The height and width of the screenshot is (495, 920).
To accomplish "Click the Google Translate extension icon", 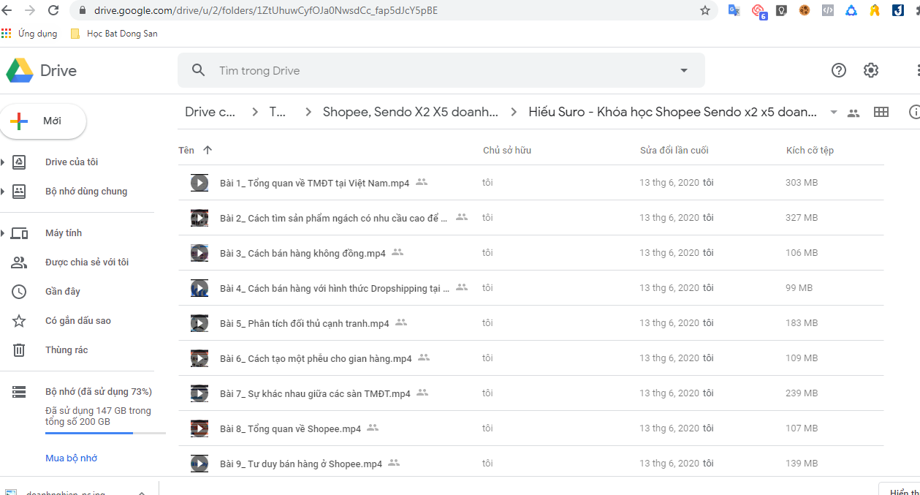I will pyautogui.click(x=734, y=10).
